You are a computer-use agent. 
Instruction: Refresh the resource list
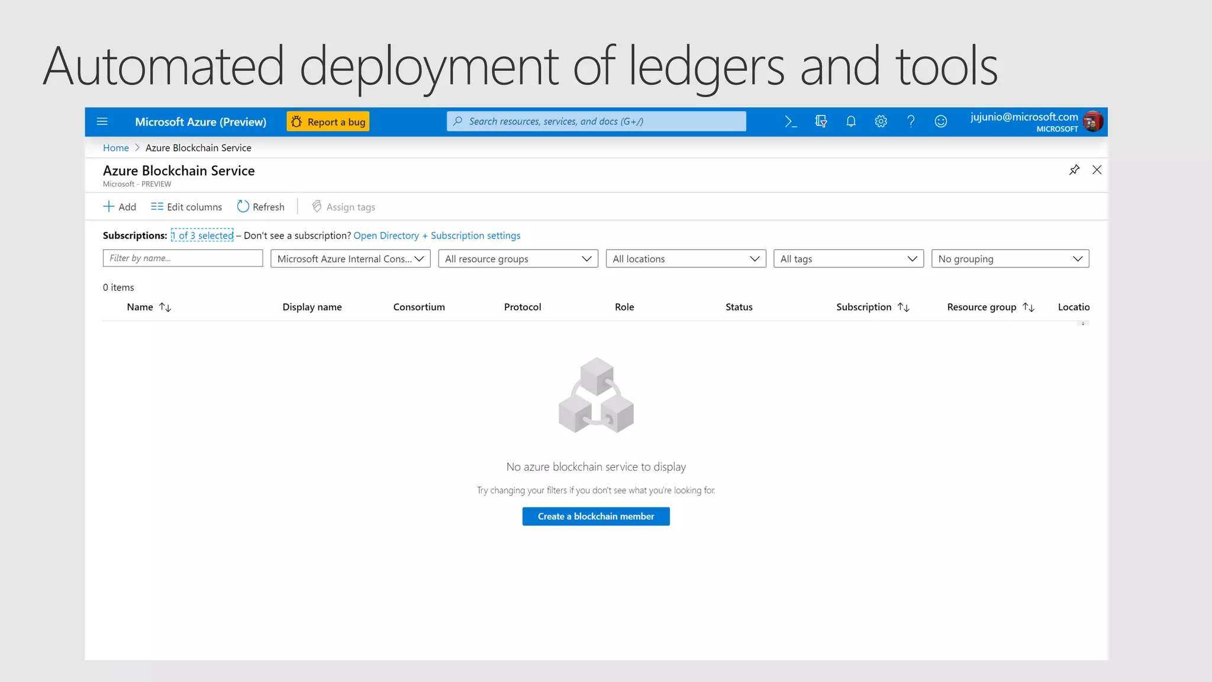click(261, 207)
